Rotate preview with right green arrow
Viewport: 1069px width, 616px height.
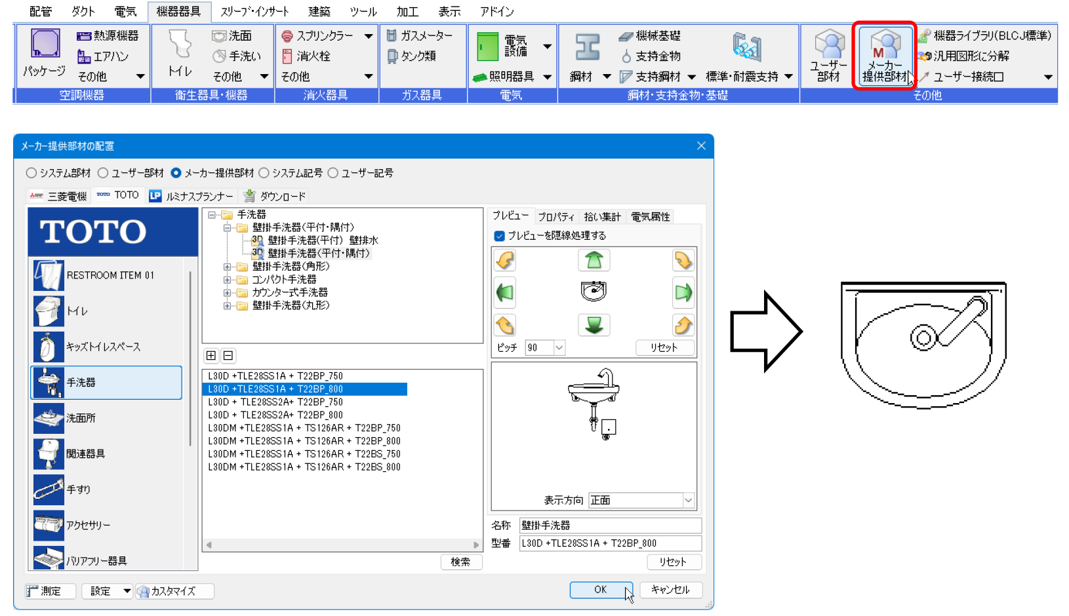click(x=683, y=292)
